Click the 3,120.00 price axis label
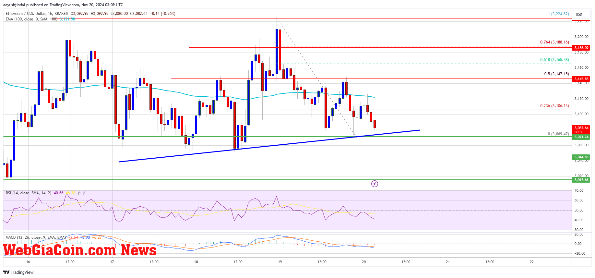The image size is (595, 278). click(581, 99)
